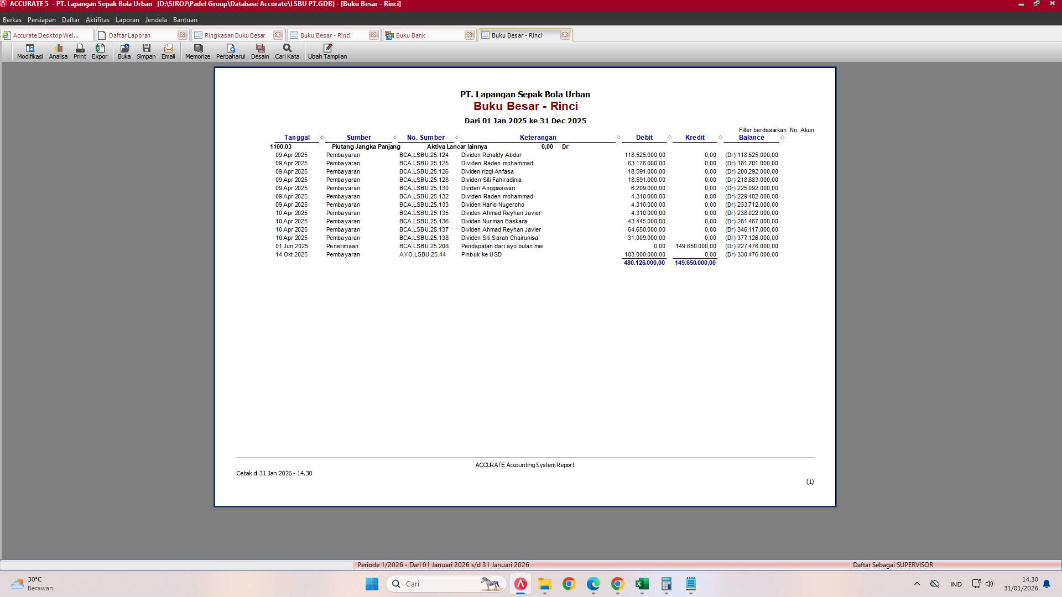
Task: Save report with Simpan
Action: coord(146,51)
